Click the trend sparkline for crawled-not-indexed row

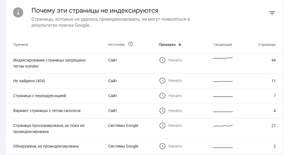point(223,126)
